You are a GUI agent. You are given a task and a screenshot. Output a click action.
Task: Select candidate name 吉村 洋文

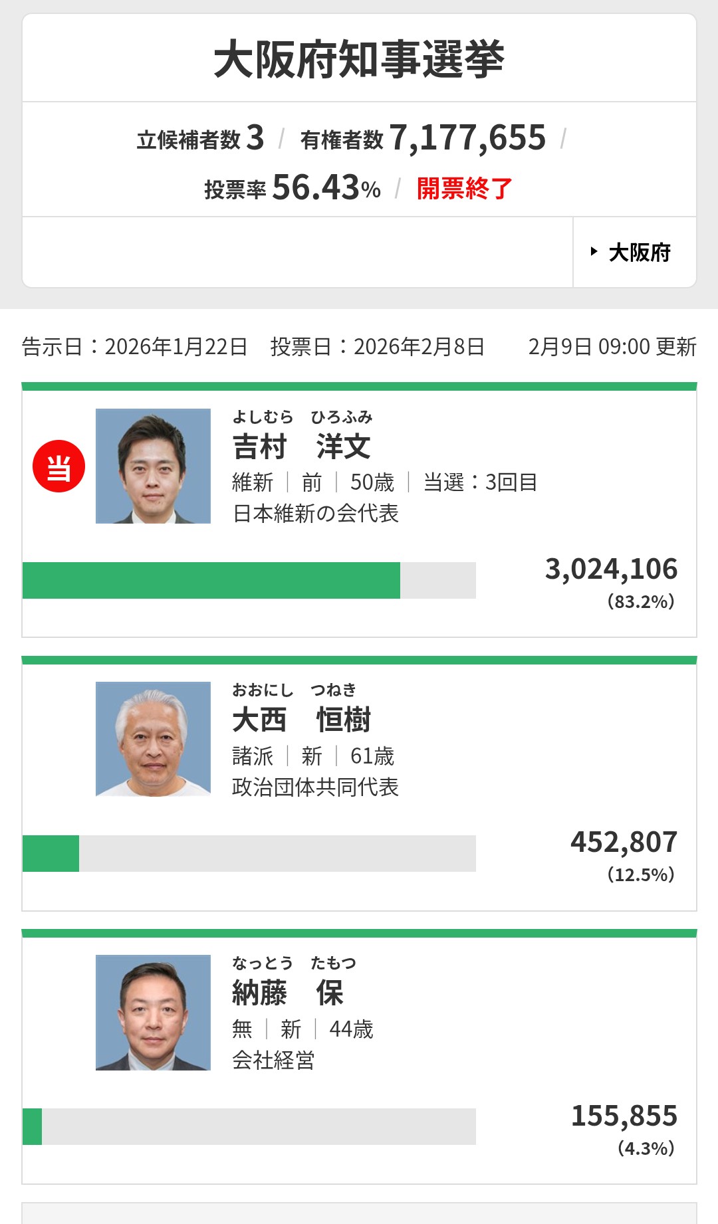click(x=301, y=447)
